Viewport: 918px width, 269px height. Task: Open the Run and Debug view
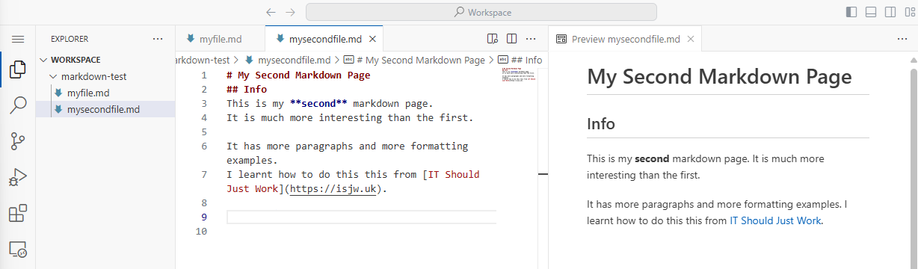[18, 177]
